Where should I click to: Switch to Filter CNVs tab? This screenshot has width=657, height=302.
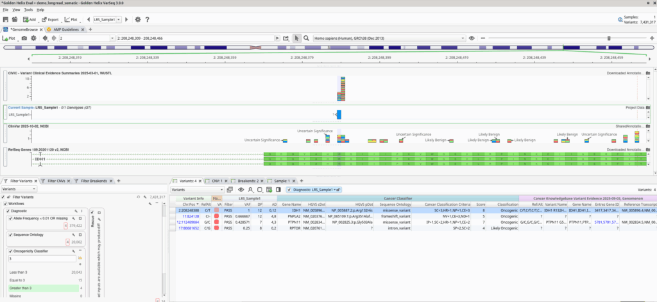tap(55, 181)
